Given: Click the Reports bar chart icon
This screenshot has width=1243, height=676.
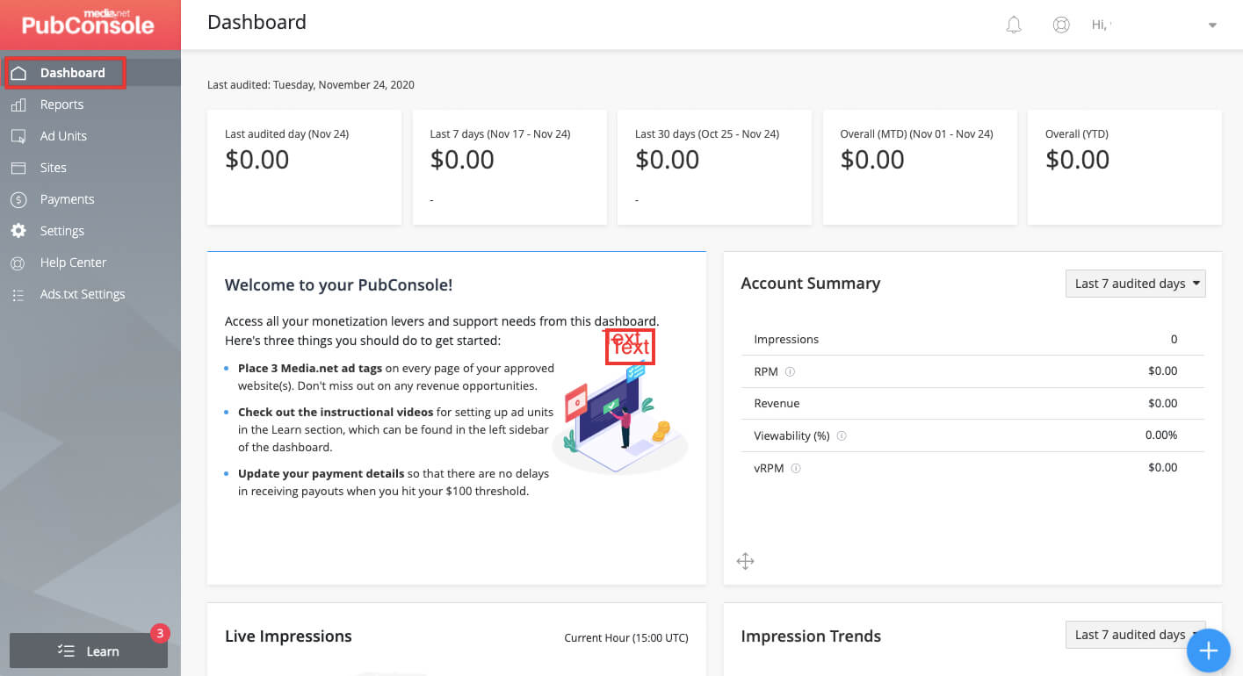Looking at the screenshot, I should pyautogui.click(x=18, y=105).
